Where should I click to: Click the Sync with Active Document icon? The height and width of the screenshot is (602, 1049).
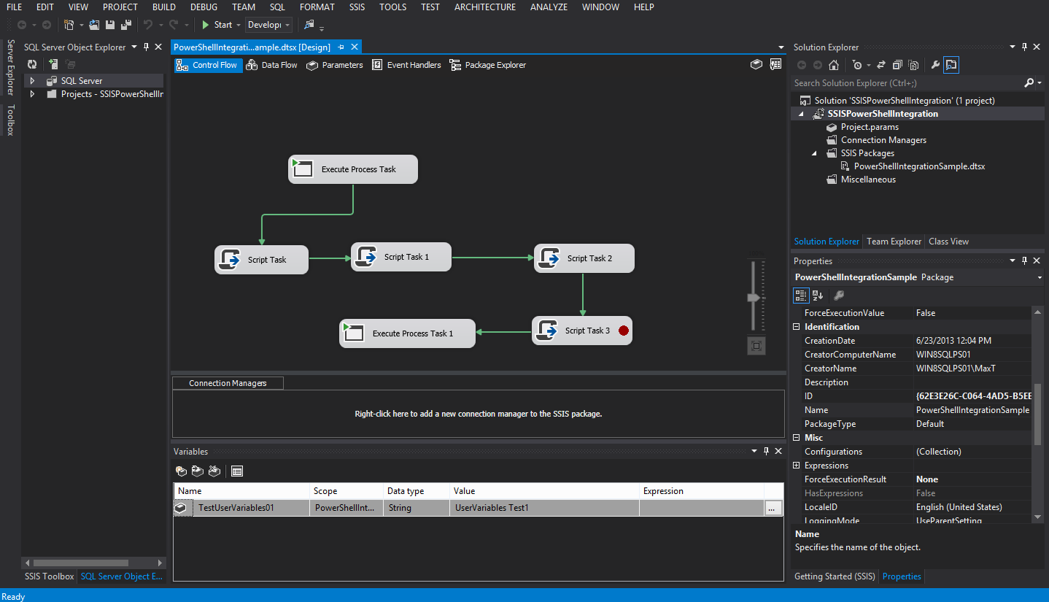pyautogui.click(x=881, y=65)
